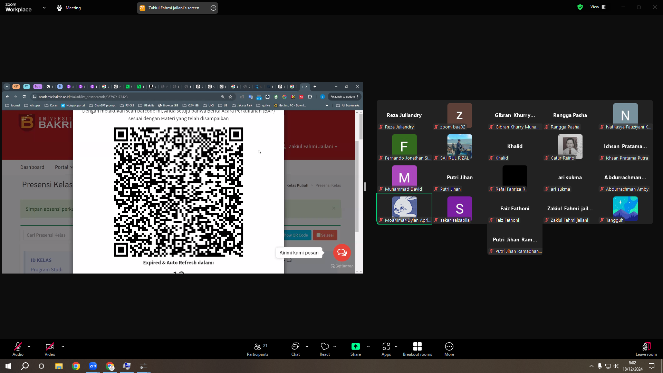Open Google Chrome from the taskbar
Image resolution: width=663 pixels, height=373 pixels.
[76, 366]
